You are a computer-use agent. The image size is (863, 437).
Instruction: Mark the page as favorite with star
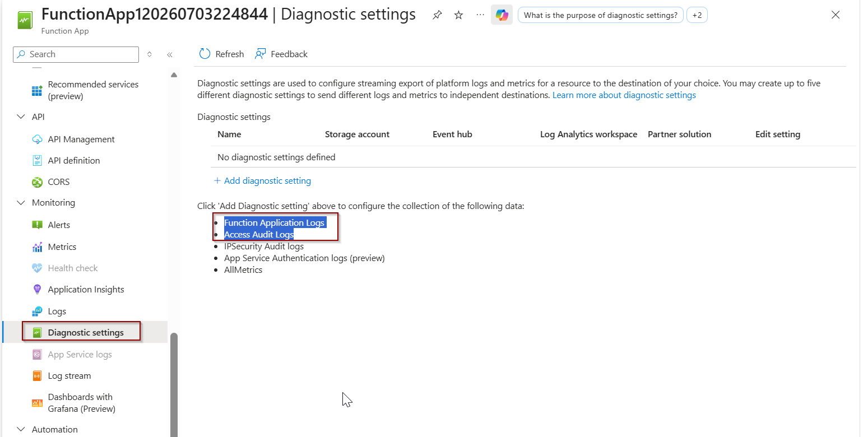click(458, 15)
